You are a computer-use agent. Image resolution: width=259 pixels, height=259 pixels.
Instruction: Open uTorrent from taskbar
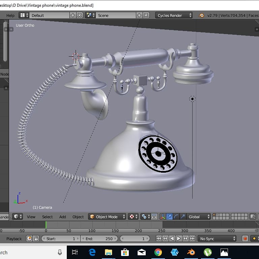[208, 252]
